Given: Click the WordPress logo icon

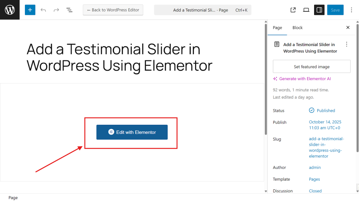Looking at the screenshot, I should click(10, 10).
